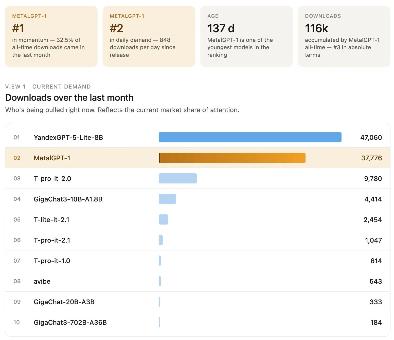Select the MetalGPT-1 model name in the ranking
The width and height of the screenshot is (394, 340).
(52, 158)
